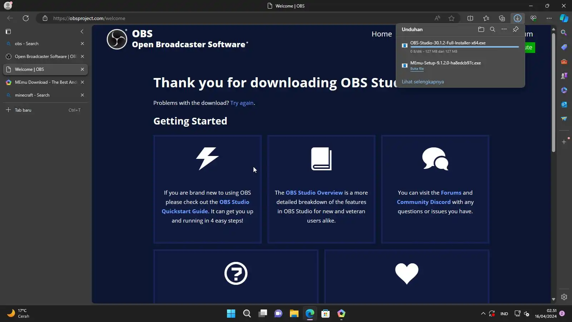Select the Welcome | OBS tab
Viewport: 572px width, 322px height.
click(45, 69)
